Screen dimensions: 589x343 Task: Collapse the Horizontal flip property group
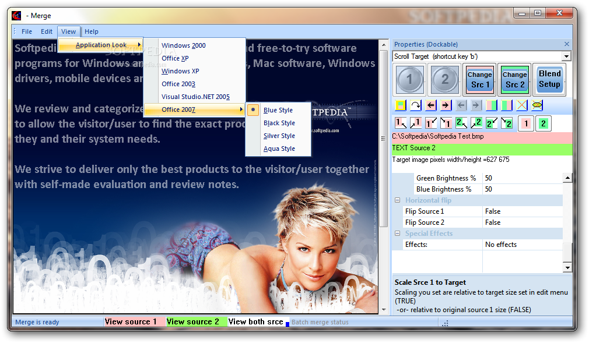(x=397, y=200)
